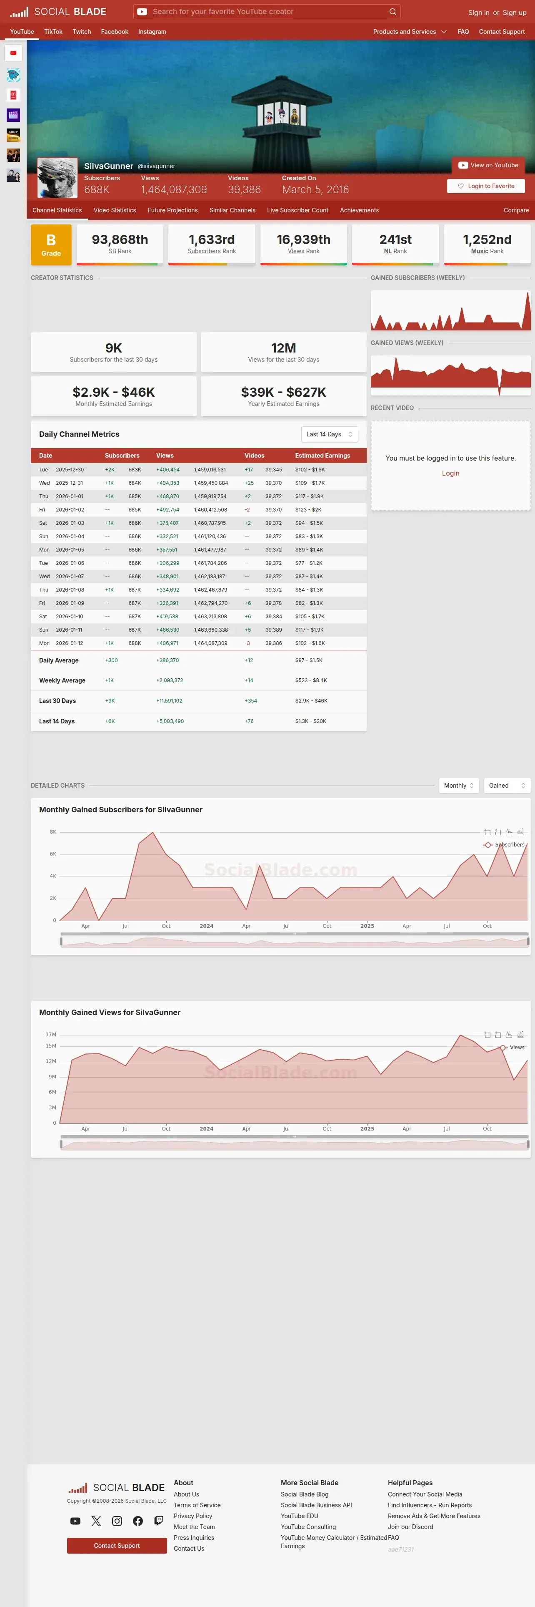
Task: Select the TikTok platform tab
Action: pyautogui.click(x=53, y=32)
